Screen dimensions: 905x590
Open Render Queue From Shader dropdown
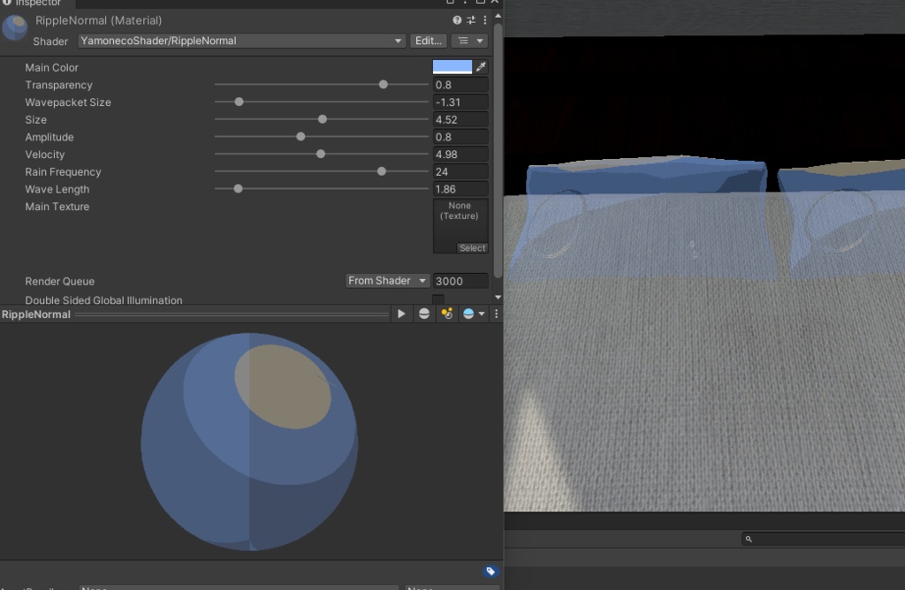point(387,281)
